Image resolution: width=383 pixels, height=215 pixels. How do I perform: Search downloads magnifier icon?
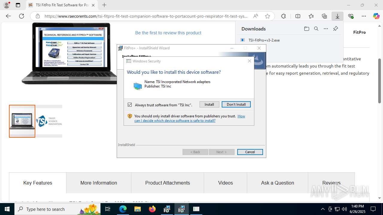coord(316,29)
